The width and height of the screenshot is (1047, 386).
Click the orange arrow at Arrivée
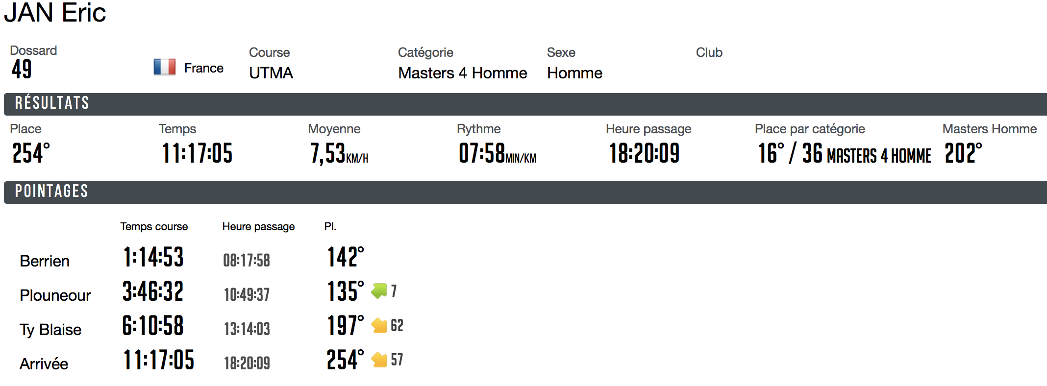[379, 360]
